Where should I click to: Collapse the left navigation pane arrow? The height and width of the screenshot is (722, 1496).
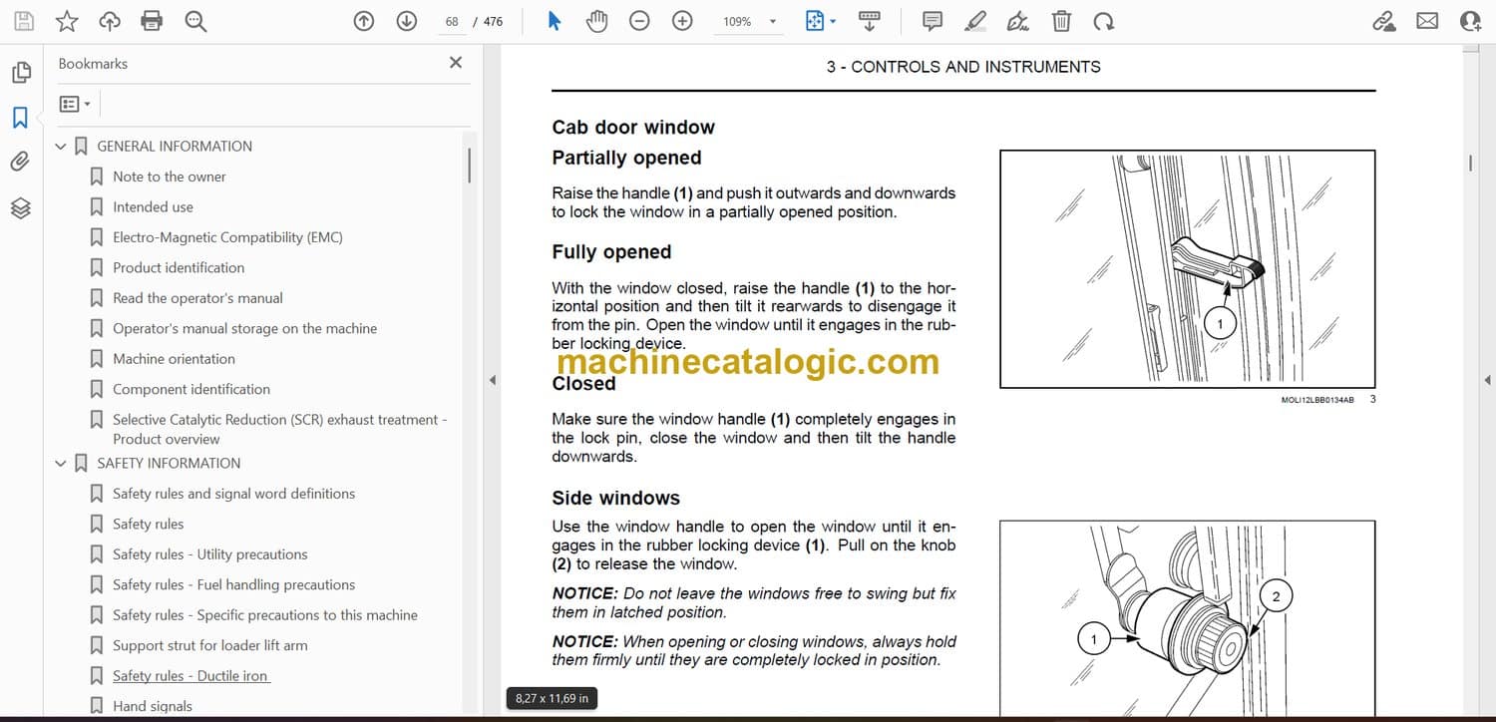click(x=491, y=380)
